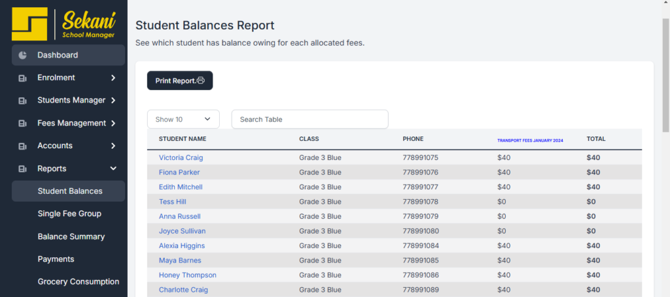Click the printer icon in Print Report

[x=201, y=81]
